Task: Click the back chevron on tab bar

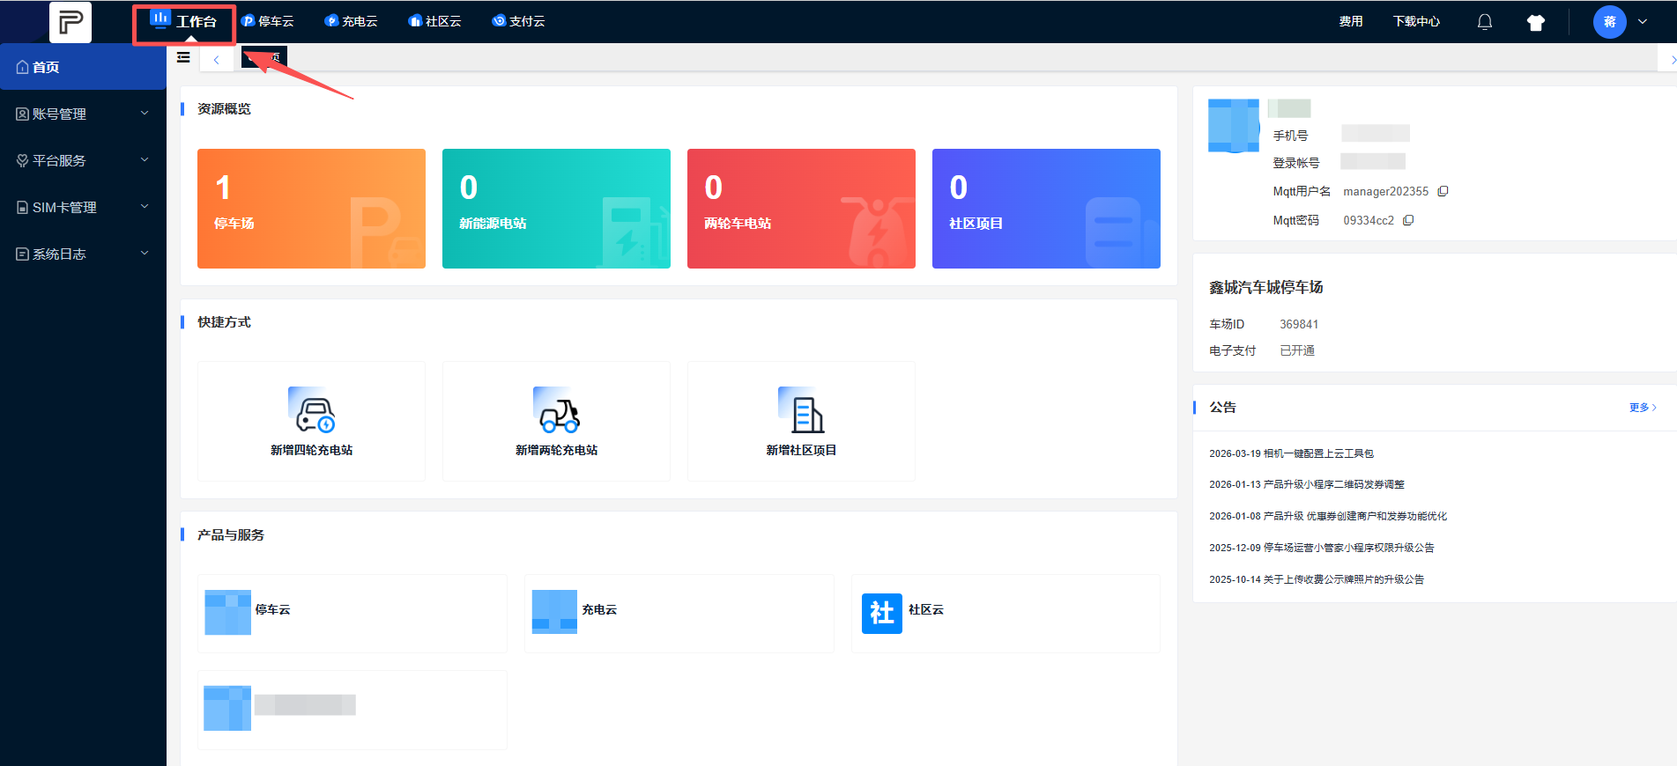Action: click(x=217, y=60)
